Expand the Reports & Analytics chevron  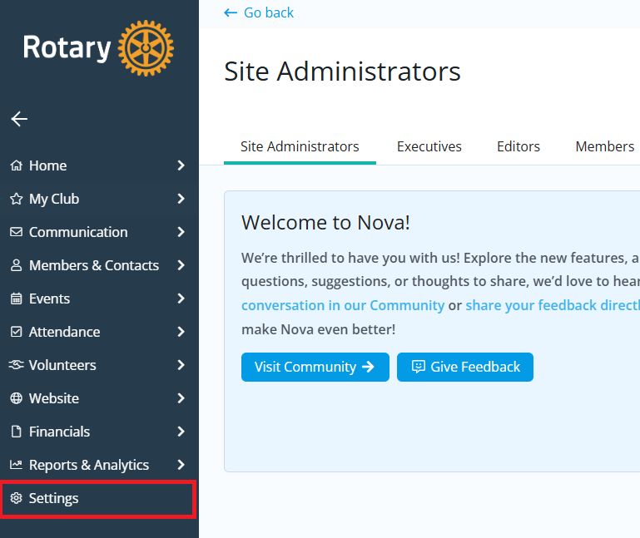point(181,465)
